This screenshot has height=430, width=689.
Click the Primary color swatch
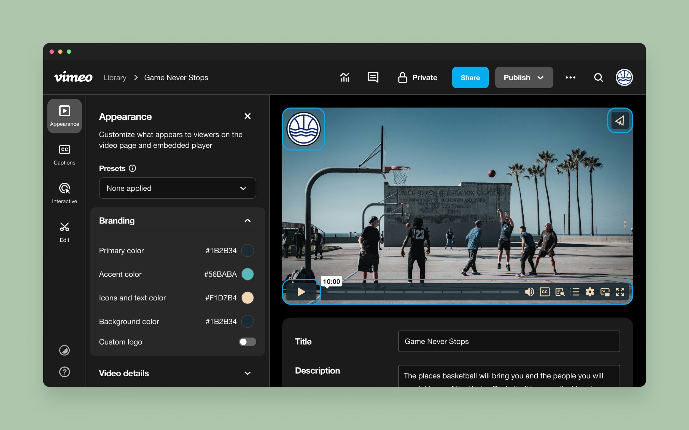(247, 250)
